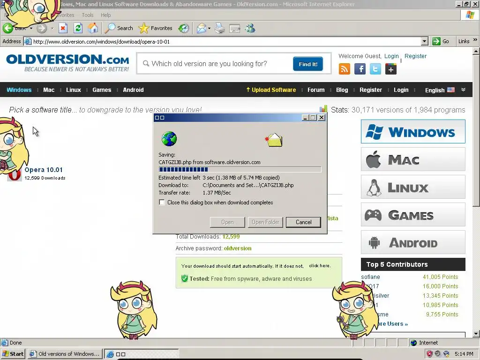Click the Print toolbar icon
Viewport: 480px width, 360px height.
click(220, 28)
